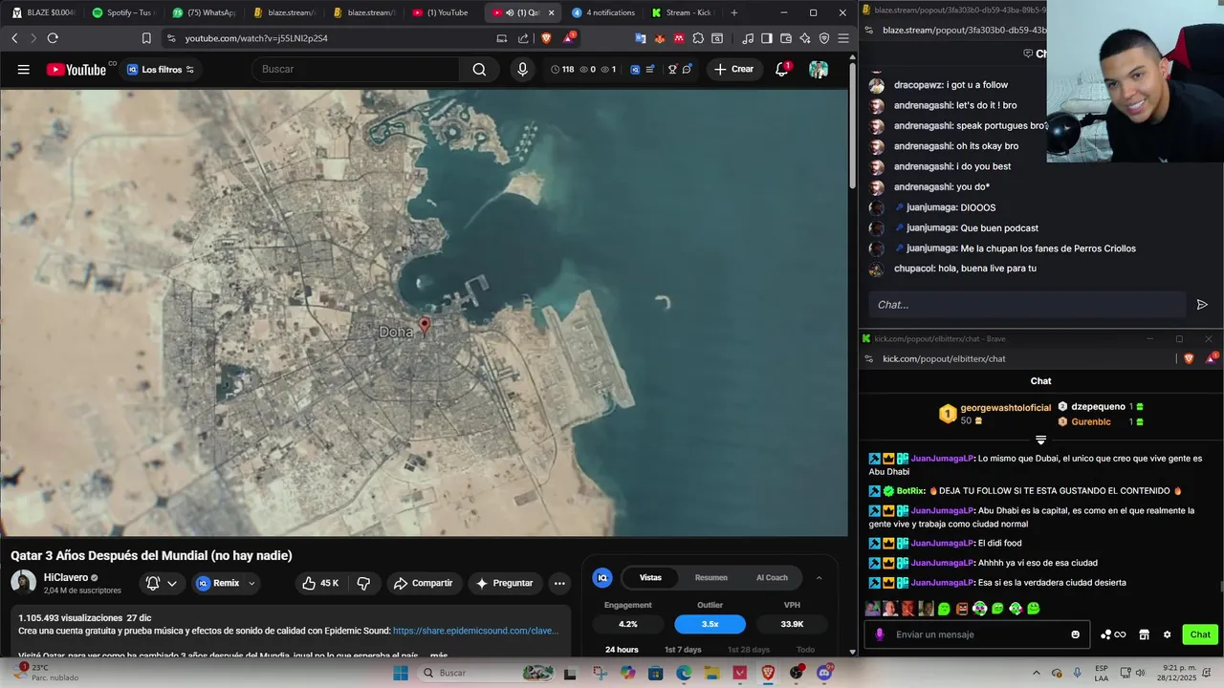Open the notification bell dropdown for HiClavero
Screen dimensions: 1224x688
click(x=161, y=583)
